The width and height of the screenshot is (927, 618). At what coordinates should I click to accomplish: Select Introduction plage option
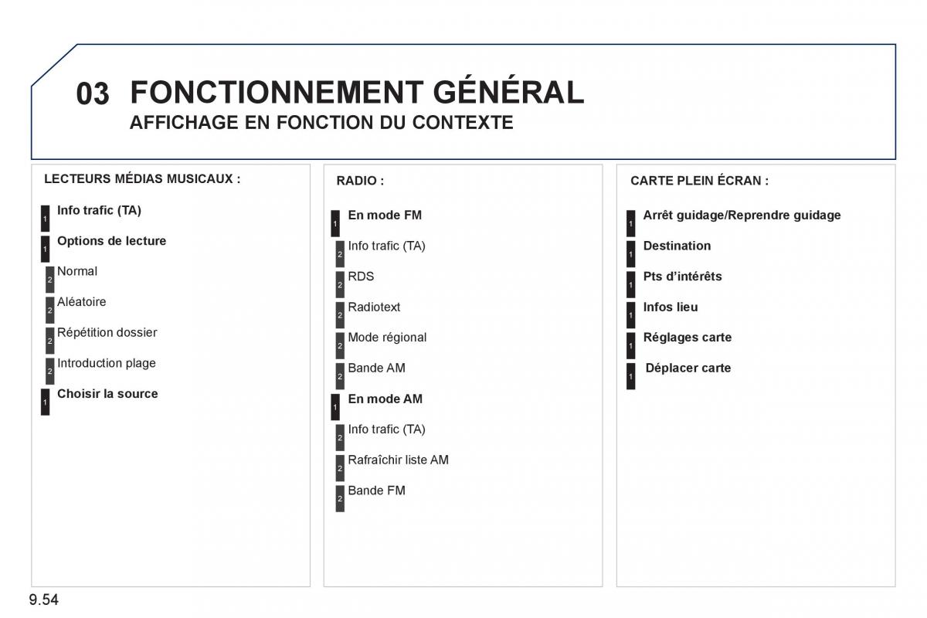(x=107, y=363)
